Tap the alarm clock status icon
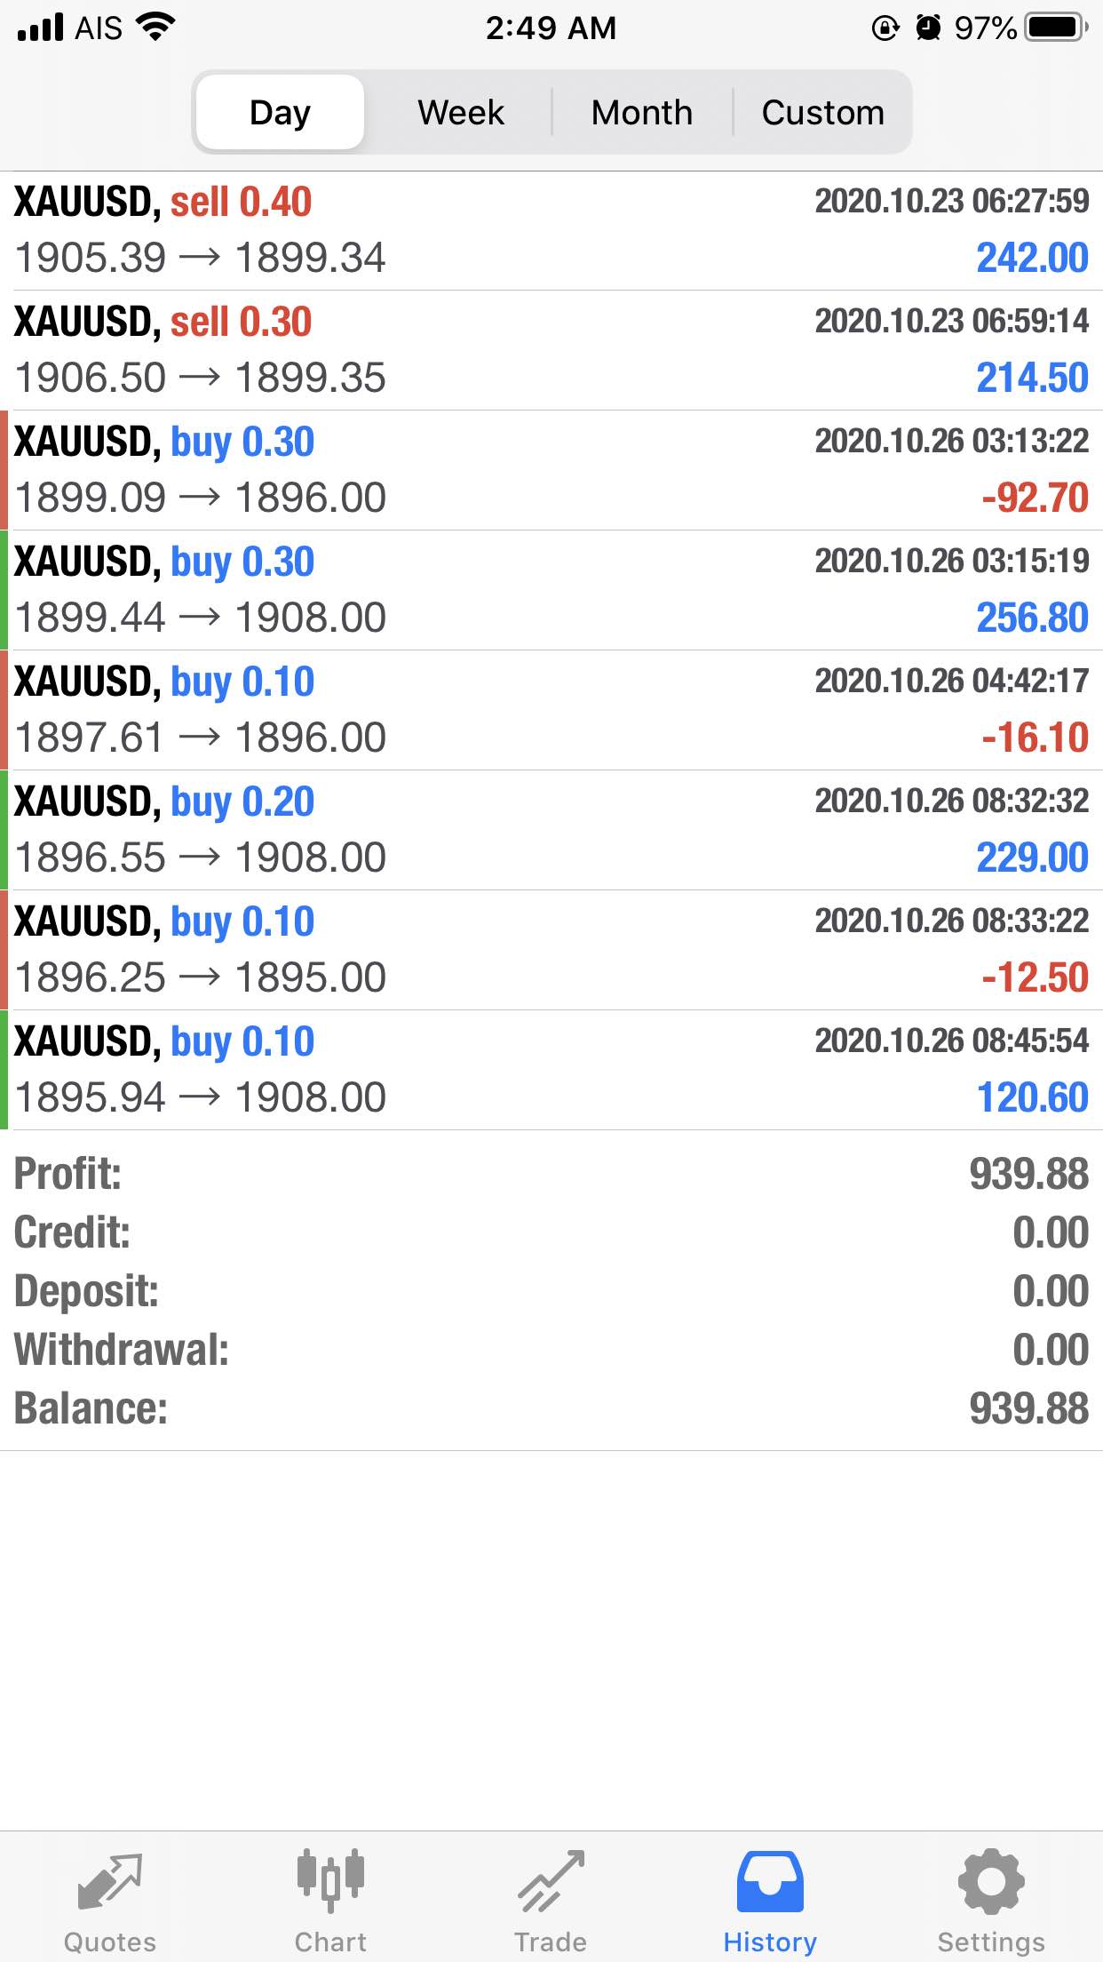The image size is (1103, 1962). [928, 28]
